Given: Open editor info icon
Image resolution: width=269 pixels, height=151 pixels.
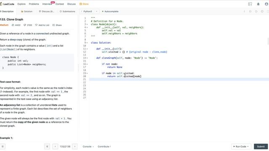Looking at the screenshot, I should [244, 11].
